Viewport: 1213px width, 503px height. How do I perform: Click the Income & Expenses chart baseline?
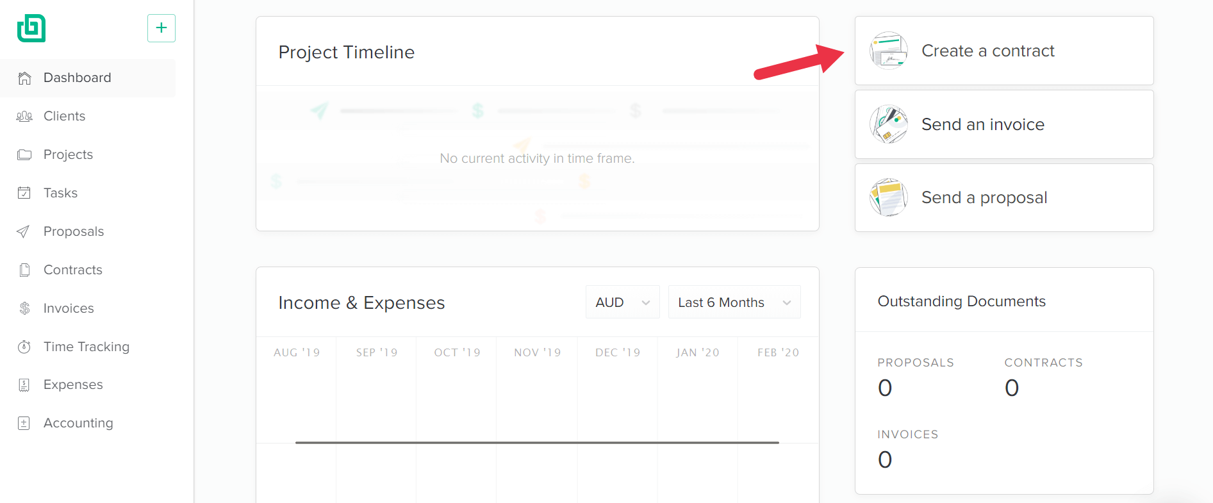[537, 442]
